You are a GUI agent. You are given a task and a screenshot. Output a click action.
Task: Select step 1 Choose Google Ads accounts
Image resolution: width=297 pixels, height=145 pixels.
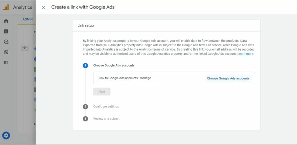(x=114, y=66)
